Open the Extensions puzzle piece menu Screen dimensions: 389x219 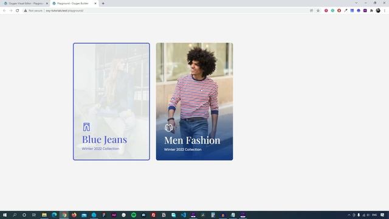(x=371, y=11)
